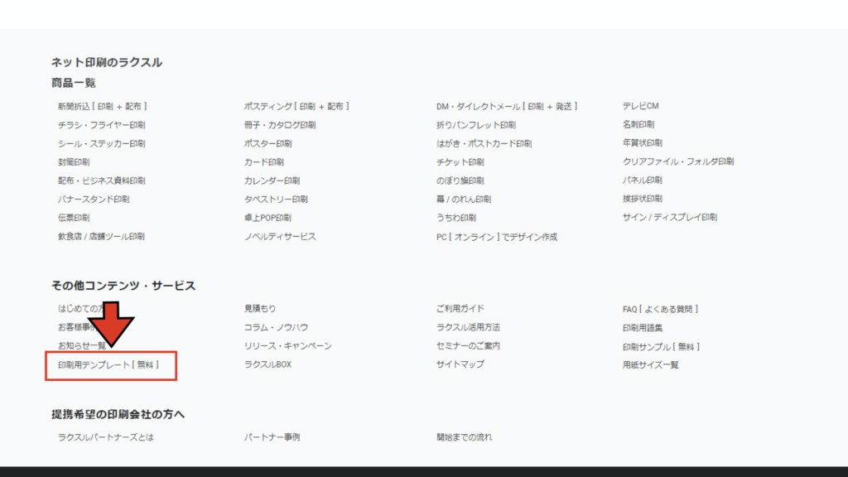Go to PC［オンライン］でデザイン作成
Viewport: 848px width, 477px height.
pyautogui.click(x=497, y=237)
